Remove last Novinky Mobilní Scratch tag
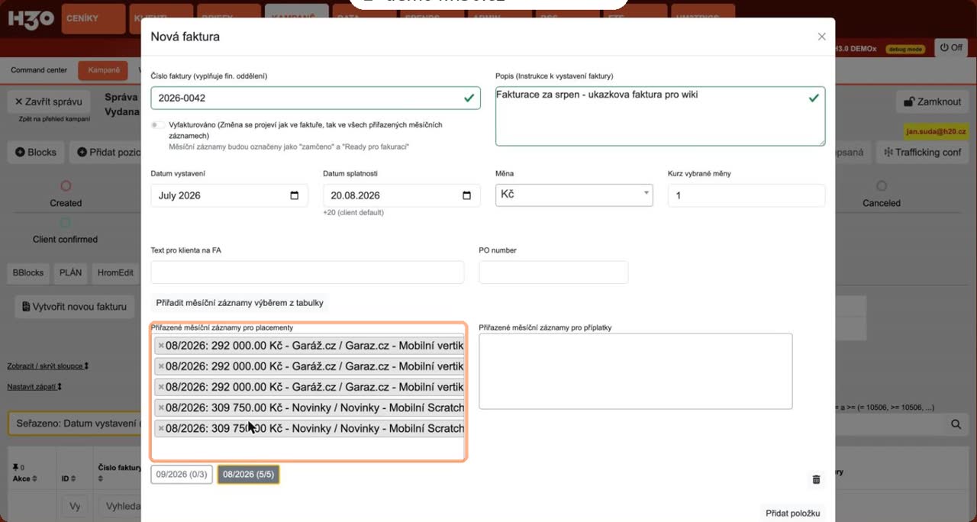977x522 pixels. [x=160, y=428]
